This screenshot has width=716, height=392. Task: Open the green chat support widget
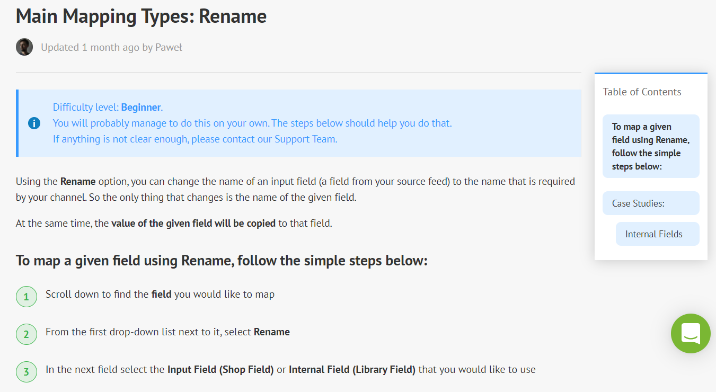tap(691, 333)
